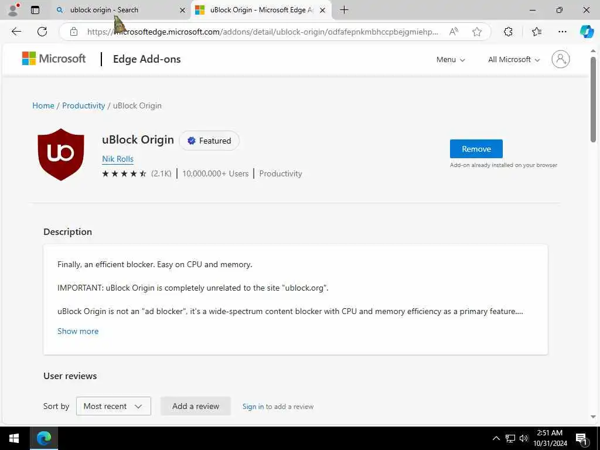Add page to favorites star icon
The height and width of the screenshot is (450, 600).
(x=477, y=32)
